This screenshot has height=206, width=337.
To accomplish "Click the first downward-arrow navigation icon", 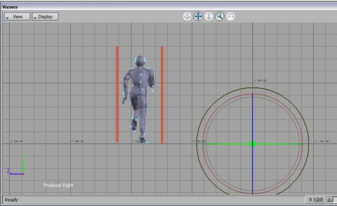I will [187, 16].
